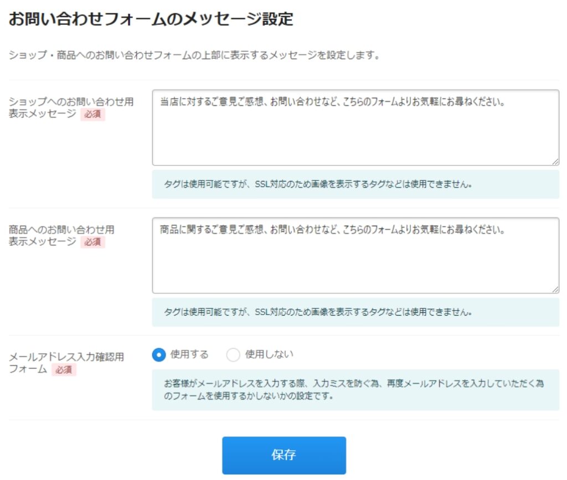Image resolution: width=567 pixels, height=480 pixels.
Task: Click the SSL tag note under the shop message
Action: (x=318, y=184)
